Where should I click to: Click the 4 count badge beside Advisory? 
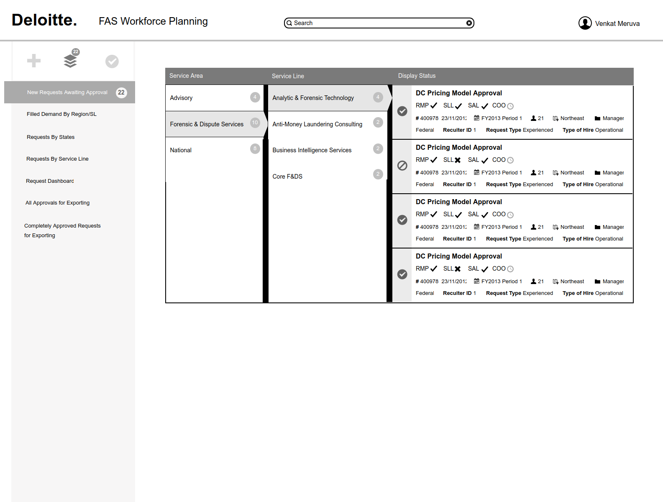click(255, 97)
